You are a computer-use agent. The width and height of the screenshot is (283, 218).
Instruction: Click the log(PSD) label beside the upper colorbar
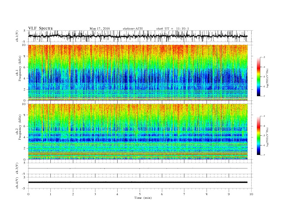[268, 78]
